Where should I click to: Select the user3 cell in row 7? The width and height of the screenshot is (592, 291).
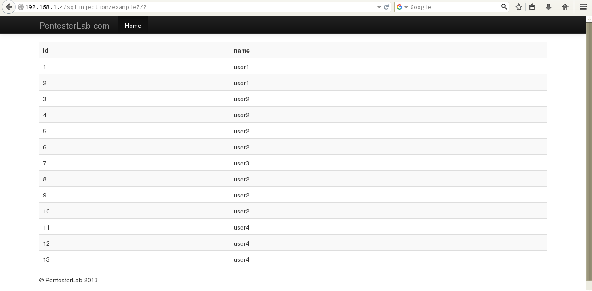click(x=242, y=163)
